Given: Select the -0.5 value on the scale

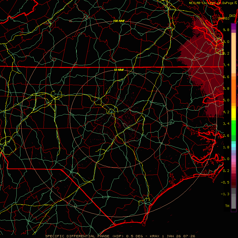Looking at the screenshot, I should click(x=225, y=182).
